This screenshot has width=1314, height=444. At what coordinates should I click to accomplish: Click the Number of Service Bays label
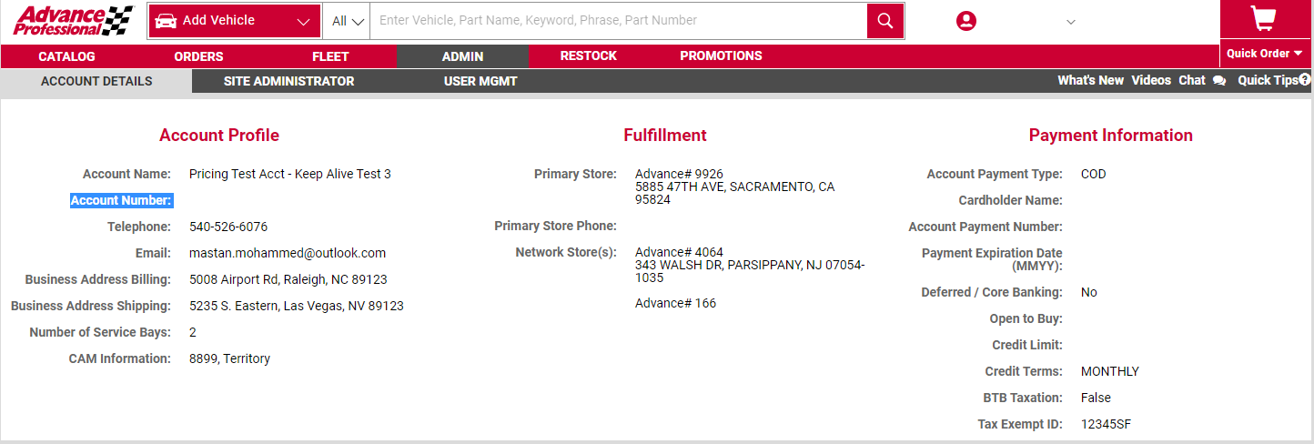tap(100, 332)
